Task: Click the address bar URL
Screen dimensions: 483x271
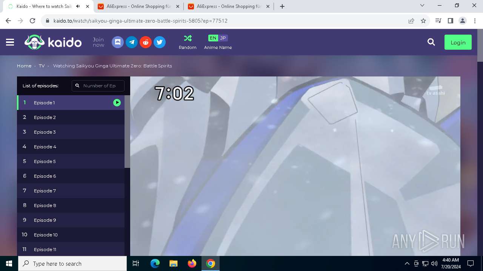Action: click(x=140, y=21)
